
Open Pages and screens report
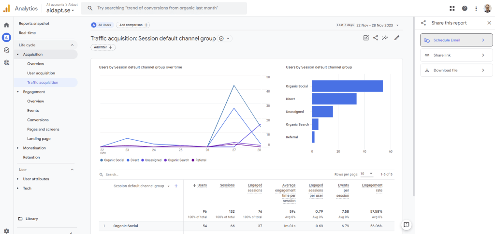(43, 129)
